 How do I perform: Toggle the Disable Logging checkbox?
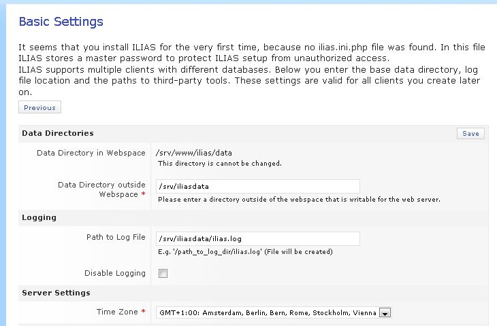coord(163,274)
